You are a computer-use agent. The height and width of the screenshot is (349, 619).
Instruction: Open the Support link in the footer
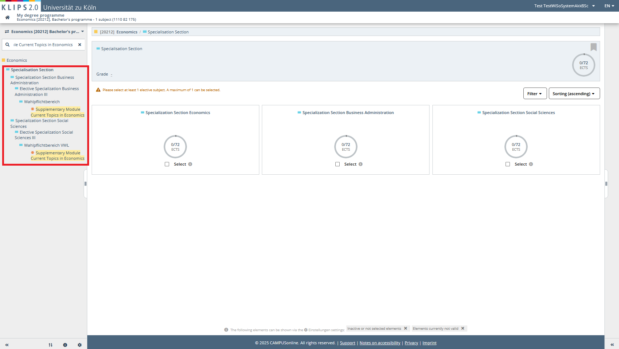(348, 343)
